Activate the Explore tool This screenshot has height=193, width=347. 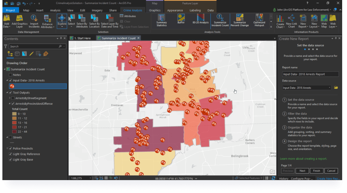tap(62, 21)
